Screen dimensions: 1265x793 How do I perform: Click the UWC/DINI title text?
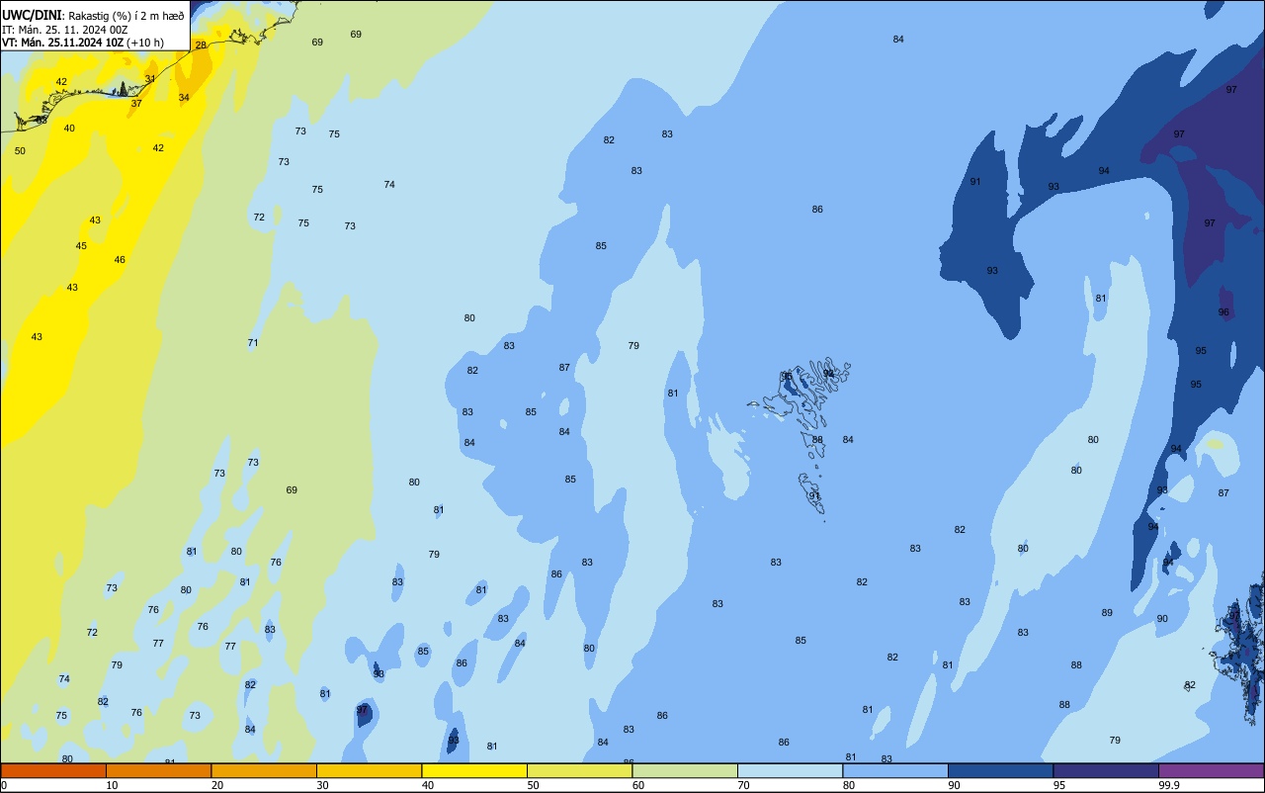coord(33,16)
